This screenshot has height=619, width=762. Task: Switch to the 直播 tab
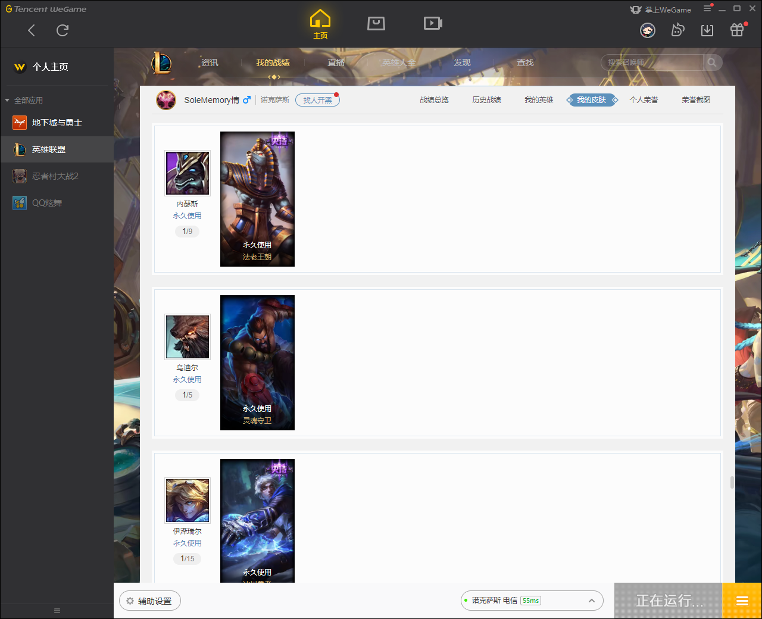point(336,62)
